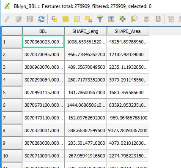The image size is (181, 168).
Task: Toggle editing mode with the pencil icon
Action: point(7,19)
